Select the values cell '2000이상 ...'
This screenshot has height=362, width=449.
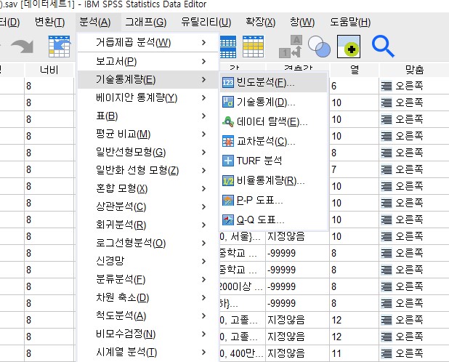click(x=242, y=286)
